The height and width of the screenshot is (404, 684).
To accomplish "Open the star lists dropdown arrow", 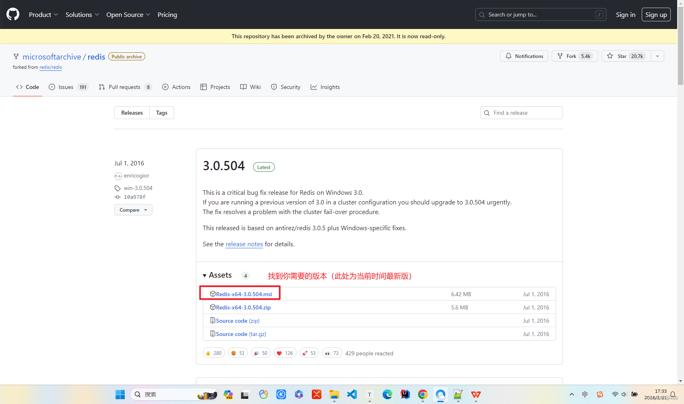I will click(x=657, y=56).
